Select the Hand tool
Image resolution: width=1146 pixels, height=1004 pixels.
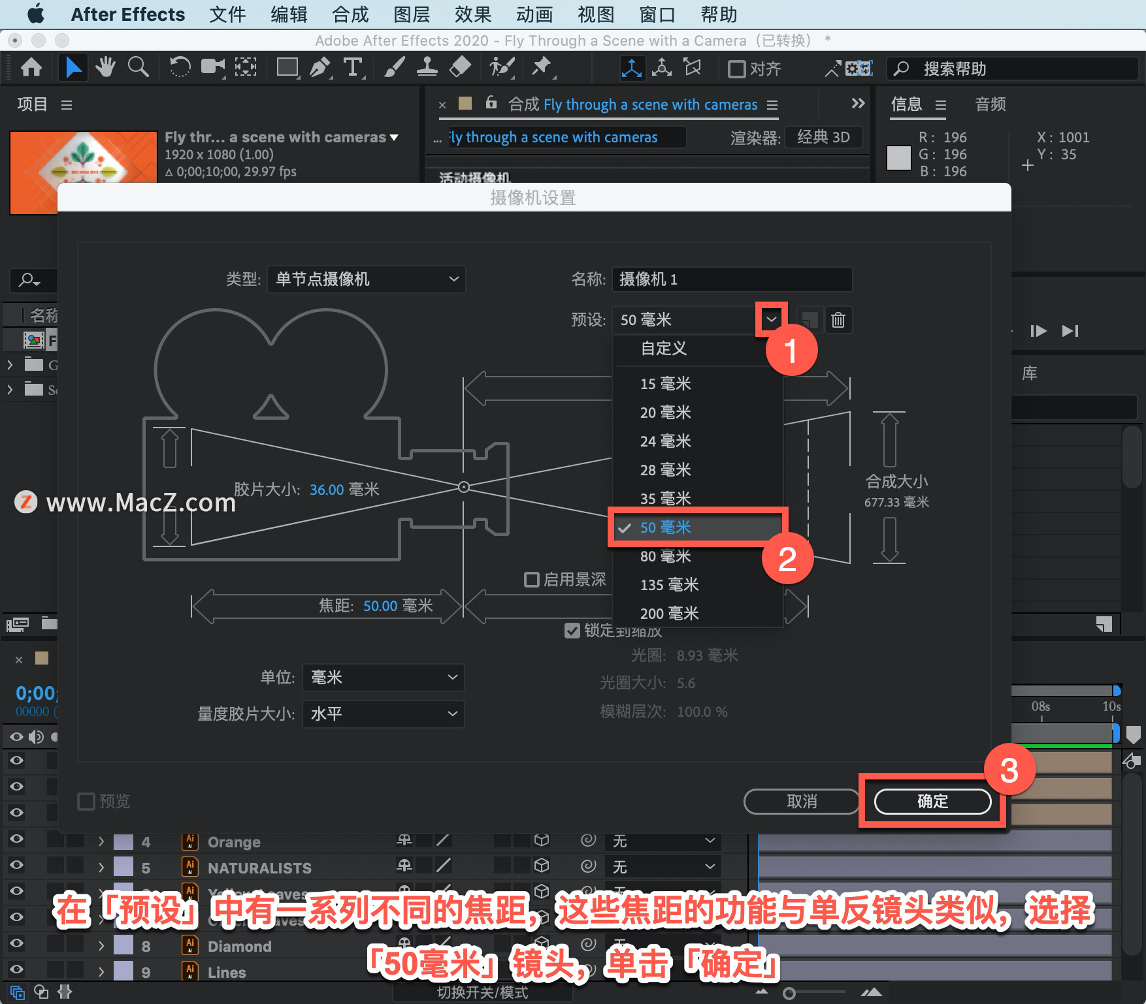coord(105,67)
